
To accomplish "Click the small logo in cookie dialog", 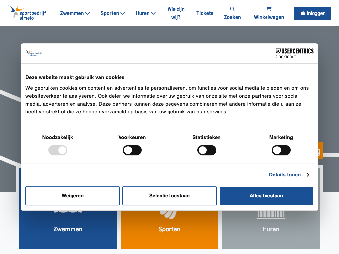I will pyautogui.click(x=34, y=53).
